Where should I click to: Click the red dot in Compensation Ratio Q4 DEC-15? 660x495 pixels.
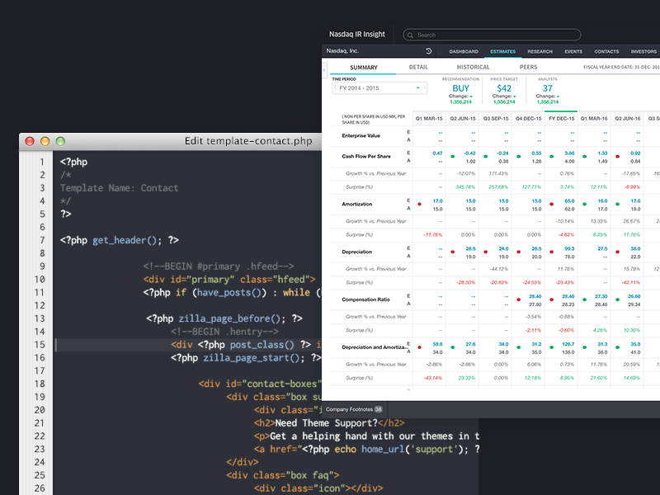pyautogui.click(x=519, y=299)
